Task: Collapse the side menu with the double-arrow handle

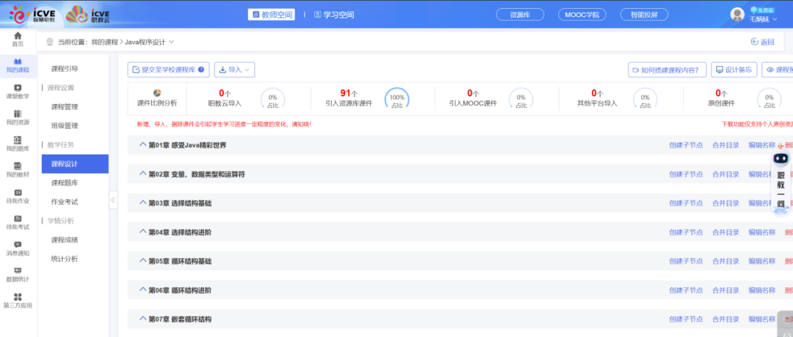Action: (113, 200)
